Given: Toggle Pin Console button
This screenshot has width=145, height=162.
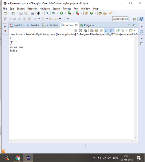Looking at the screenshot, I should [118, 30].
